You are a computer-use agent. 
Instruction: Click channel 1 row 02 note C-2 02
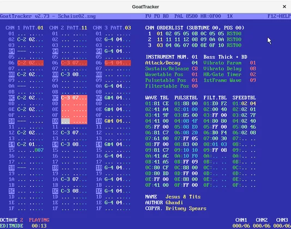[x=26, y=40]
